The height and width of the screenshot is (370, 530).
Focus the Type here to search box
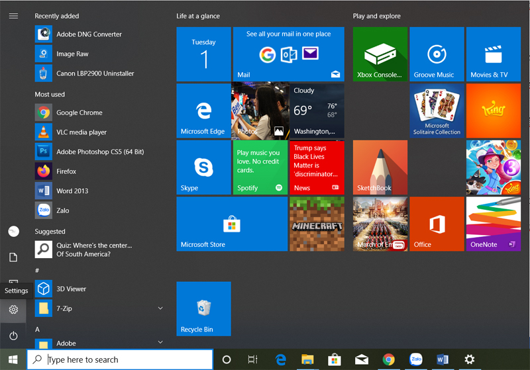tap(120, 359)
